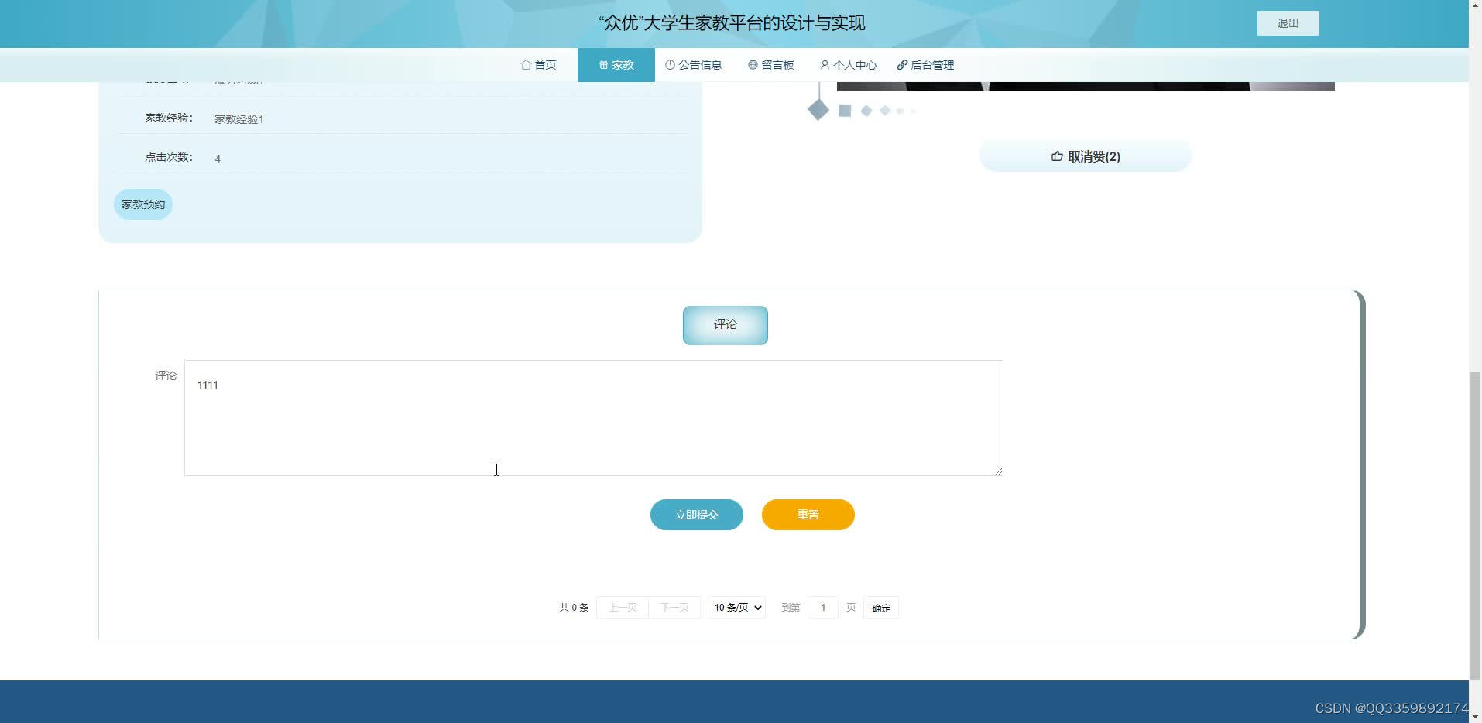Open the 10 条/页 page size dropdown
This screenshot has height=723, width=1482.
tap(736, 608)
